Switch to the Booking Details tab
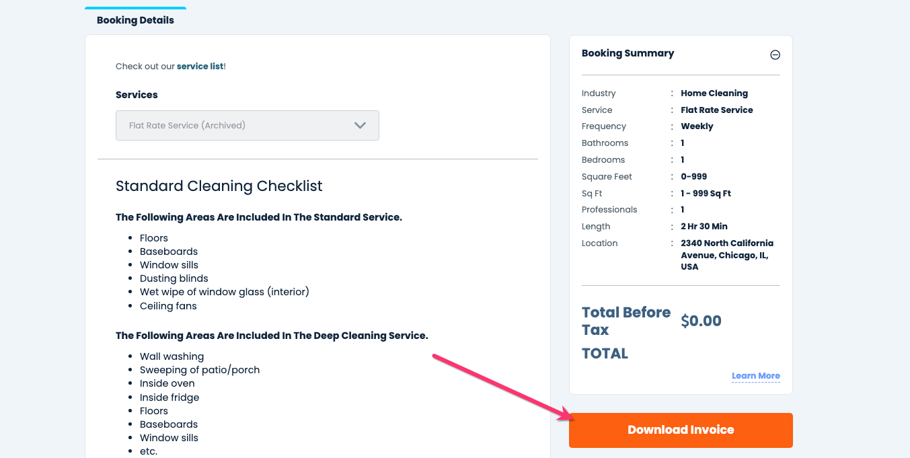The image size is (910, 458). 135,20
